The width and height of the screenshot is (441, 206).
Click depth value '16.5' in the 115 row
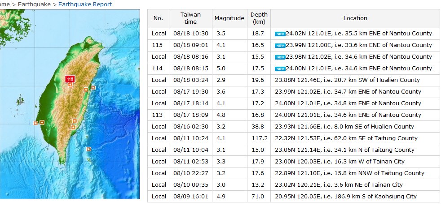pyautogui.click(x=258, y=45)
